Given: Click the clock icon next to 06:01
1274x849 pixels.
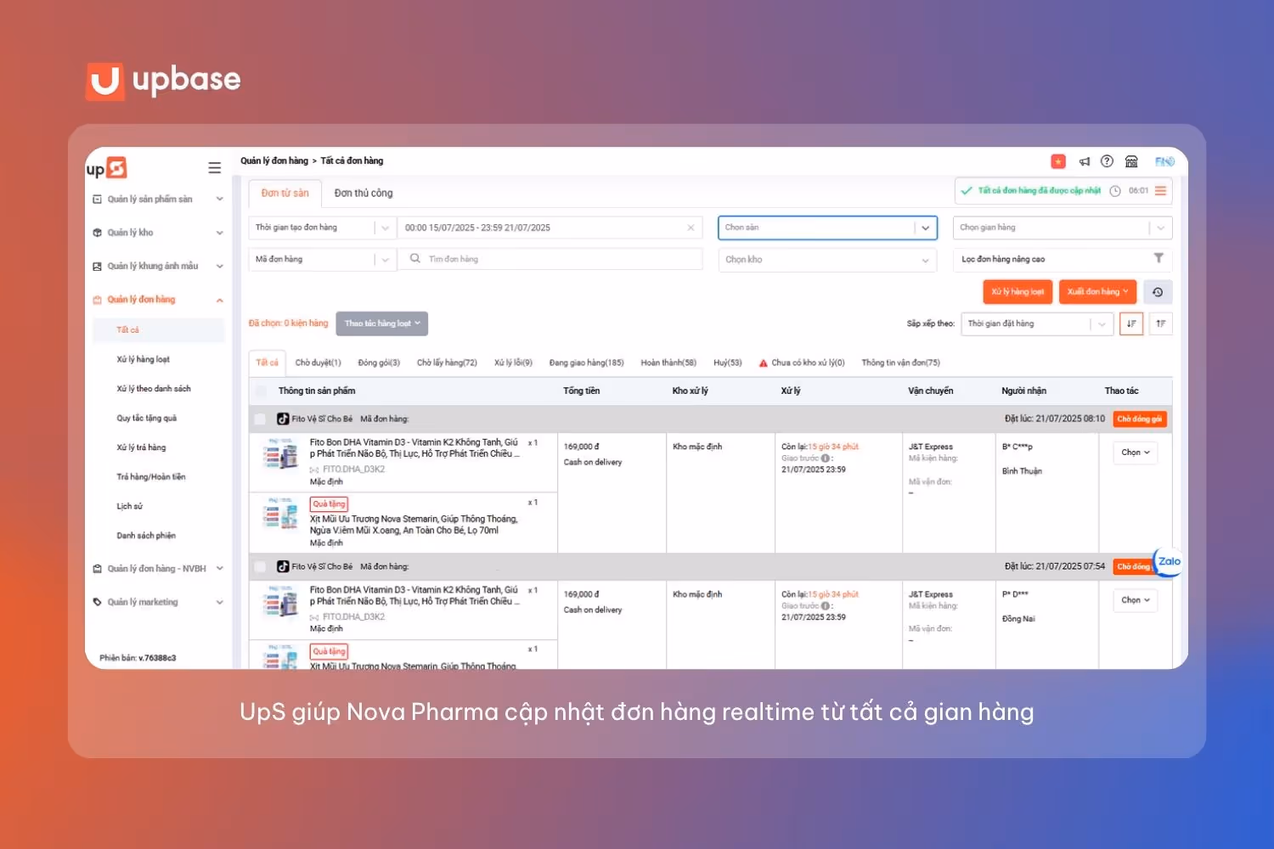Looking at the screenshot, I should (x=1115, y=191).
